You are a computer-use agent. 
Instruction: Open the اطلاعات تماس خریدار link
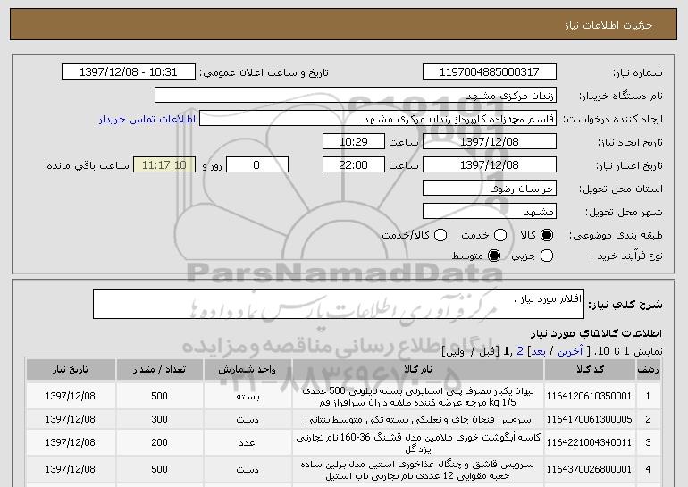coord(147,120)
